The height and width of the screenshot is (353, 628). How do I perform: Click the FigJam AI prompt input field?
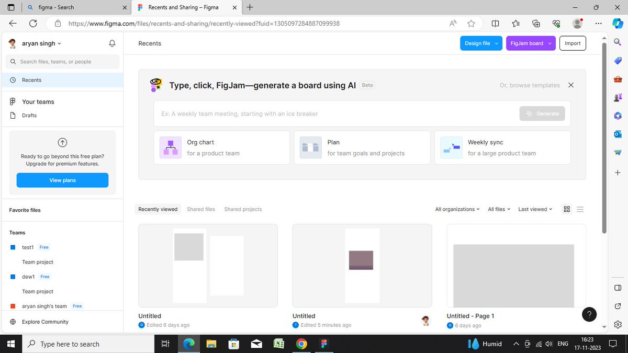pos(335,113)
